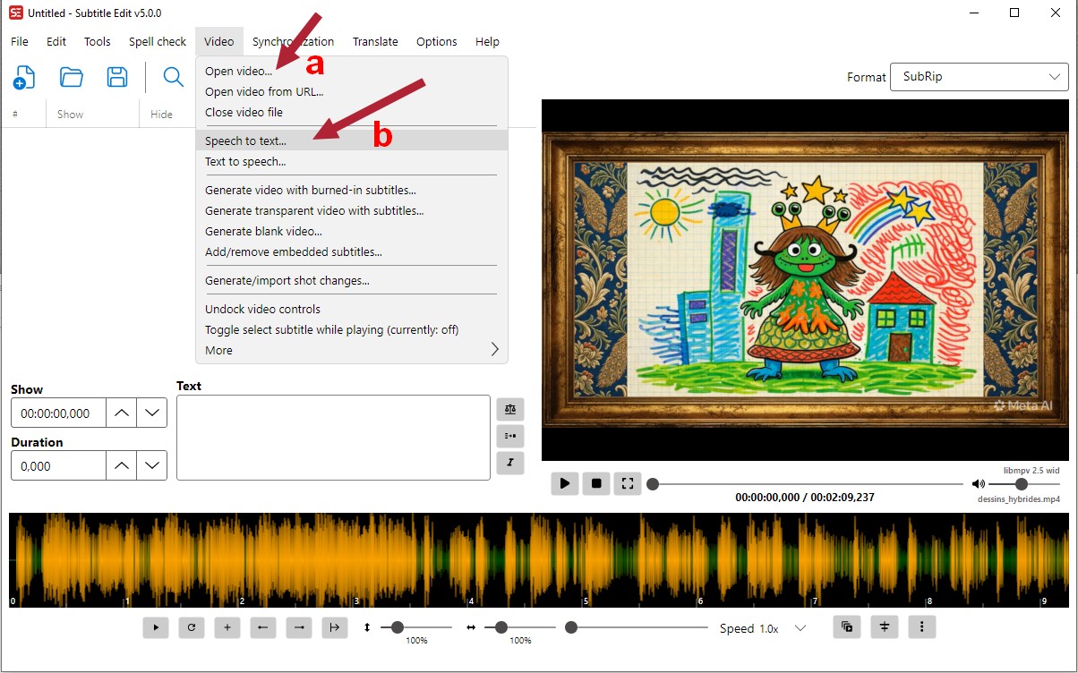This screenshot has width=1078, height=673.
Task: Open the Help menu
Action: (488, 41)
